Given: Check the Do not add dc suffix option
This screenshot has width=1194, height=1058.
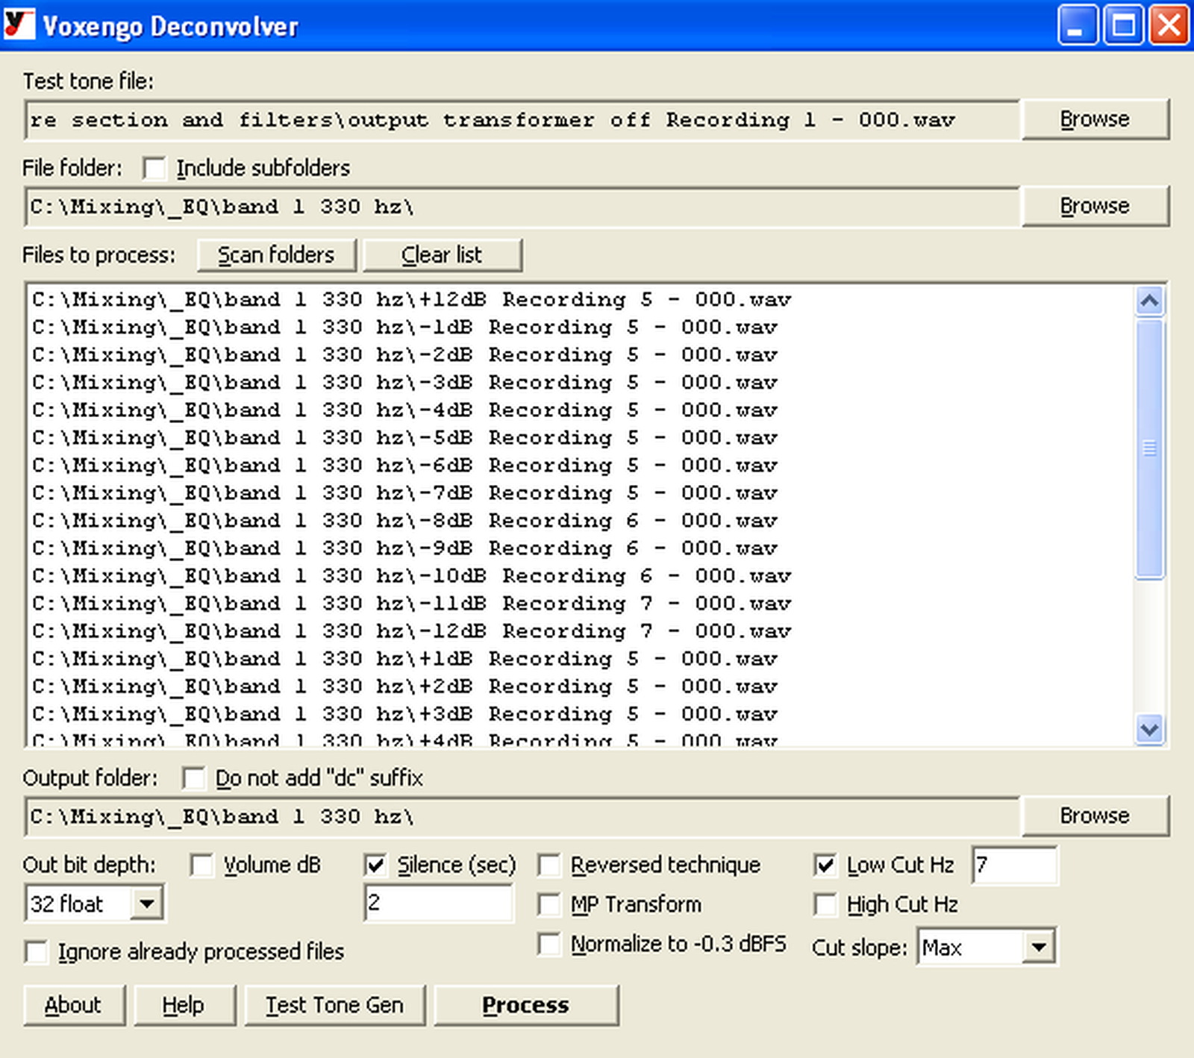Looking at the screenshot, I should (x=195, y=777).
